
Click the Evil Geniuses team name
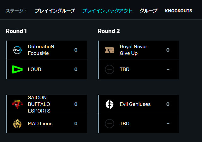[135, 104]
